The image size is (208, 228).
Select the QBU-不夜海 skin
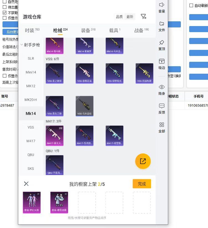pos(55,165)
